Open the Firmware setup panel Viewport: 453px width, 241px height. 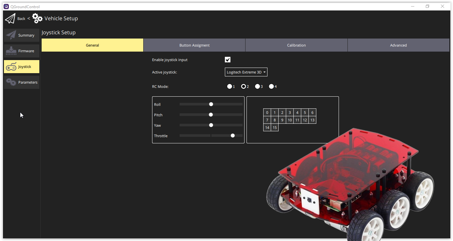[21, 51]
